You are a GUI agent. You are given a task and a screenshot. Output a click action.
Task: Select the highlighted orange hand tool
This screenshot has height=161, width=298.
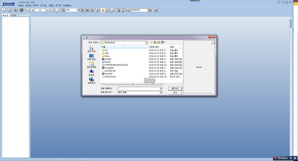click(103, 10)
